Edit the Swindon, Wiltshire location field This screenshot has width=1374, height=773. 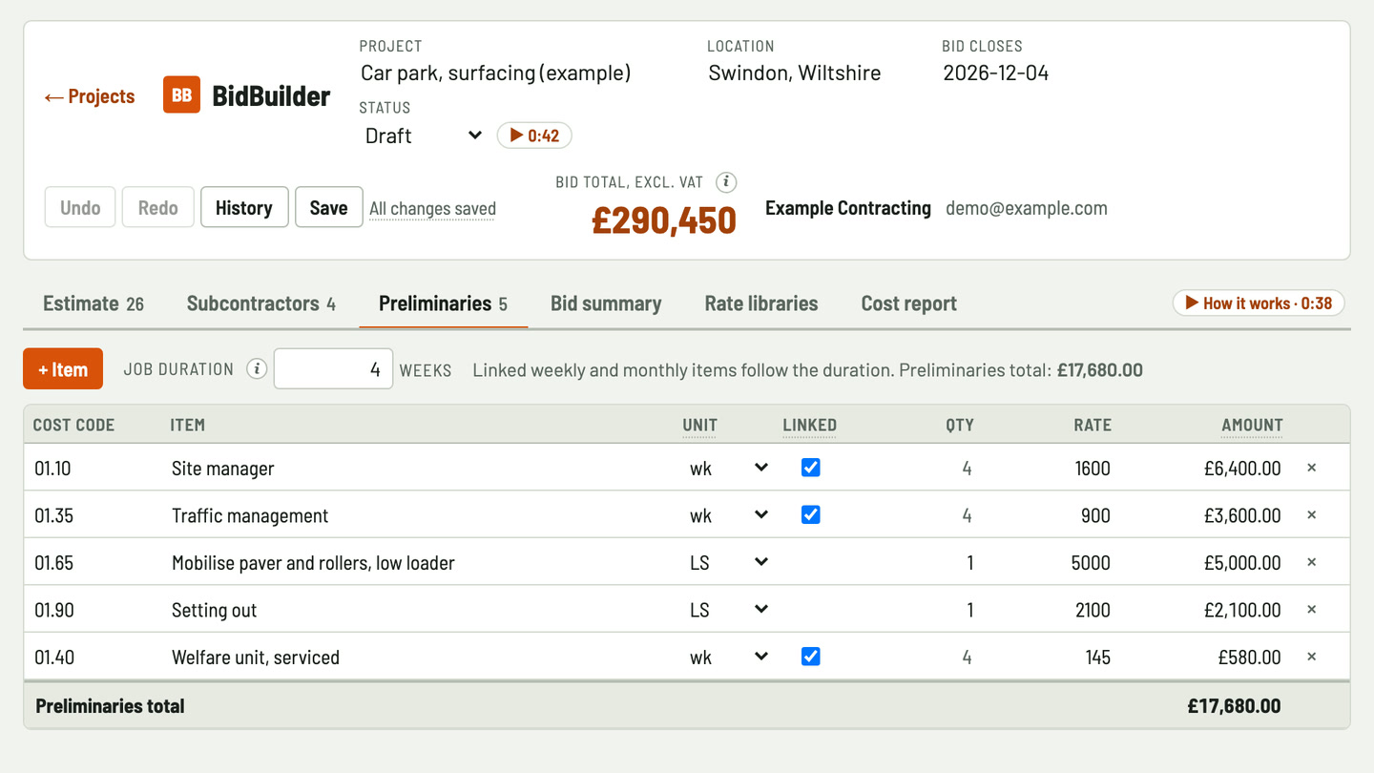point(813,73)
